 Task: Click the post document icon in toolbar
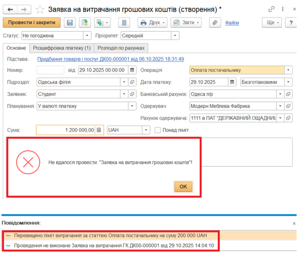coord(84,23)
